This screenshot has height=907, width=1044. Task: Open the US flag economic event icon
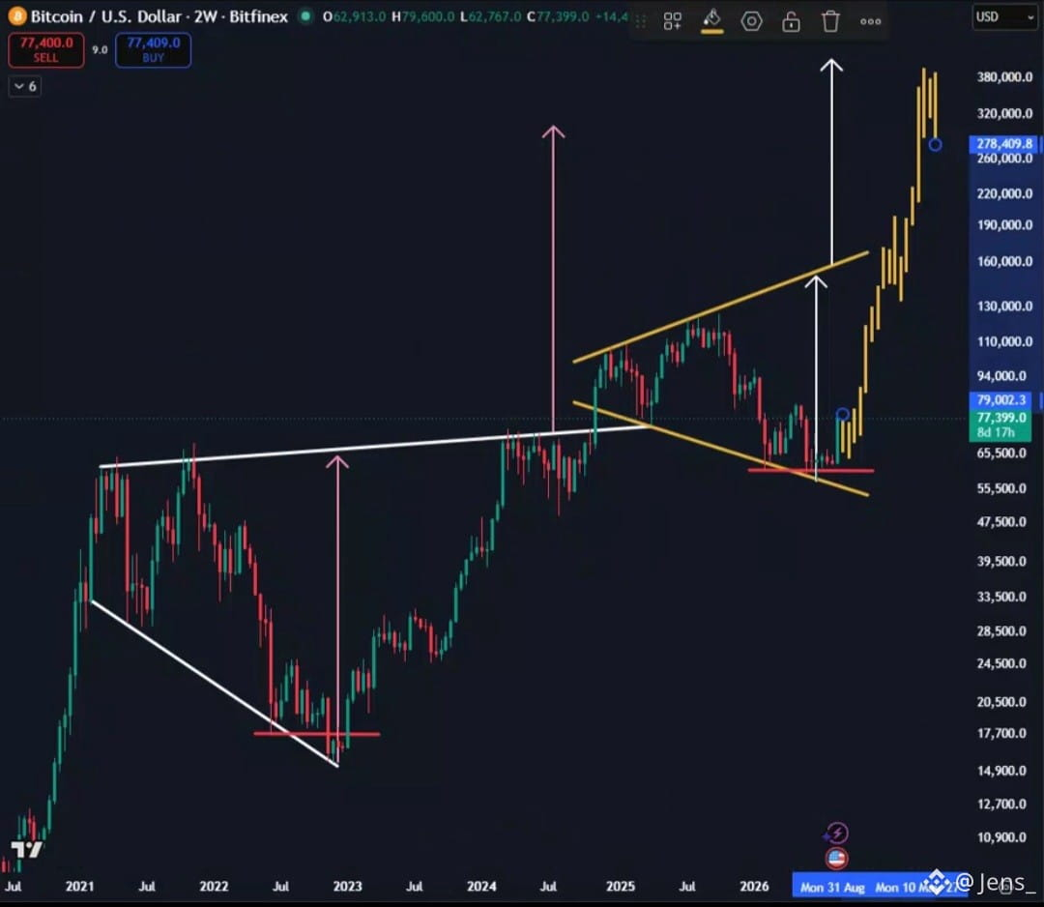837,859
